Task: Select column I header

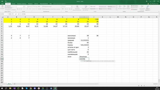Action: pyautogui.click(x=84, y=17)
